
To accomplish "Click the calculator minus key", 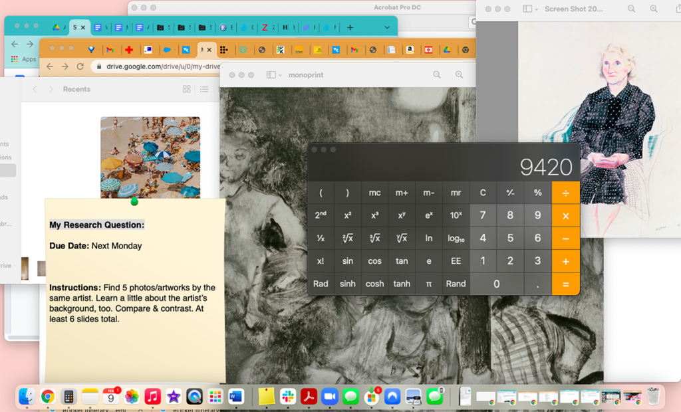I will coord(566,239).
